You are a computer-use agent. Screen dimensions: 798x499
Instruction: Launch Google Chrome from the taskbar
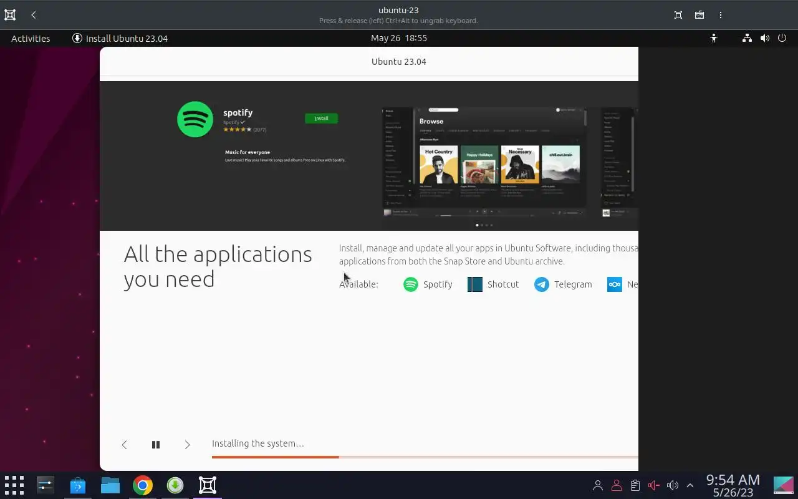[x=143, y=485]
